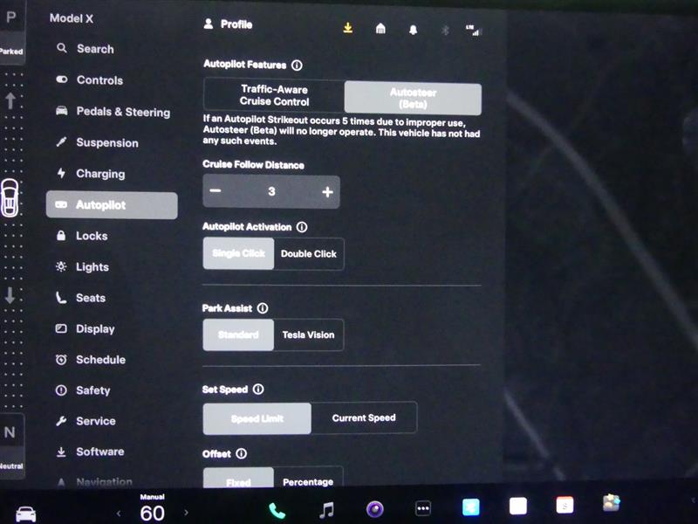Open the all apps three-dots launcher

point(423,508)
